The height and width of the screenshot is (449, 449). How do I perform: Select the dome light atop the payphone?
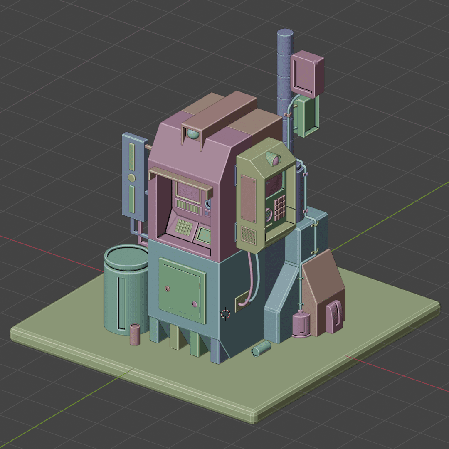[273, 159]
